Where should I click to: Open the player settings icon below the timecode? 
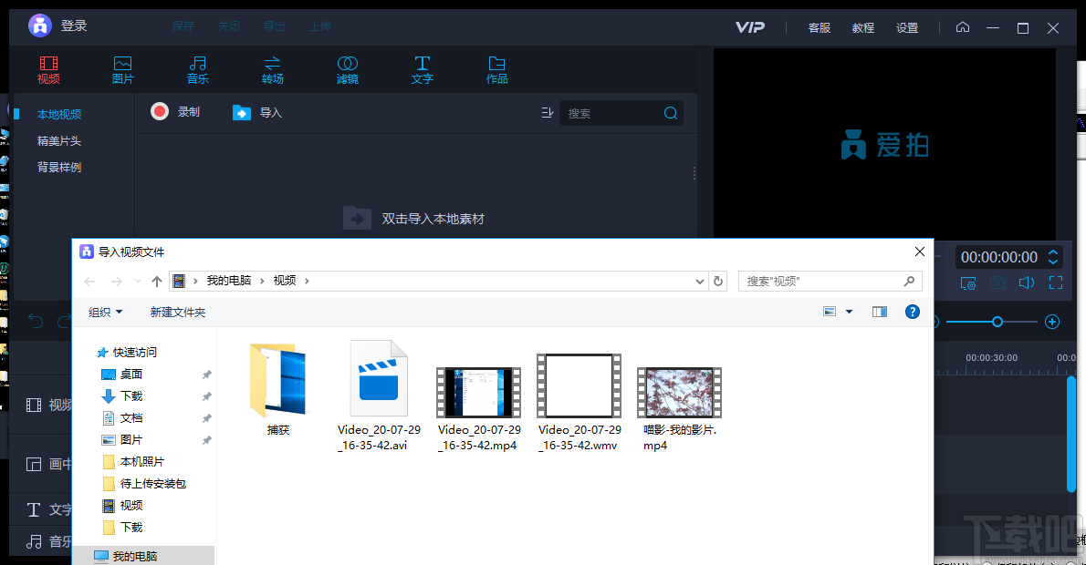[x=967, y=282]
